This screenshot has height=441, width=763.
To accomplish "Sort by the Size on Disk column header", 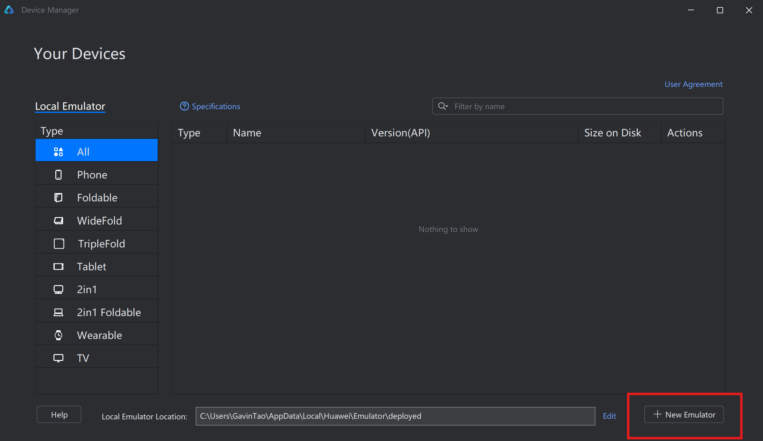I will pos(613,133).
